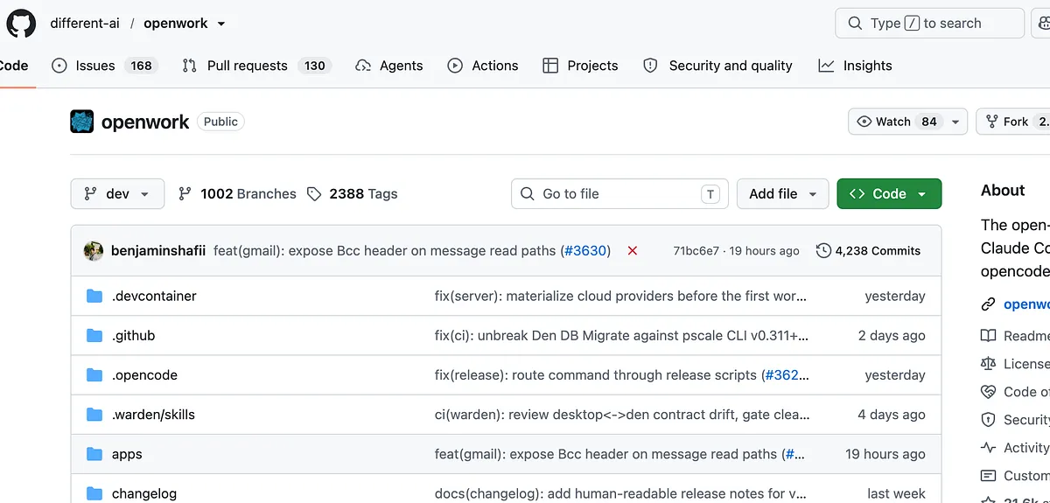The width and height of the screenshot is (1050, 503).
Task: Open commit about desktop<->den contract drift
Action: (621, 415)
